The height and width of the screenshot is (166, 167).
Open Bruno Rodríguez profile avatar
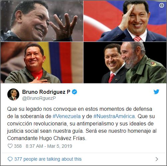point(13,94)
